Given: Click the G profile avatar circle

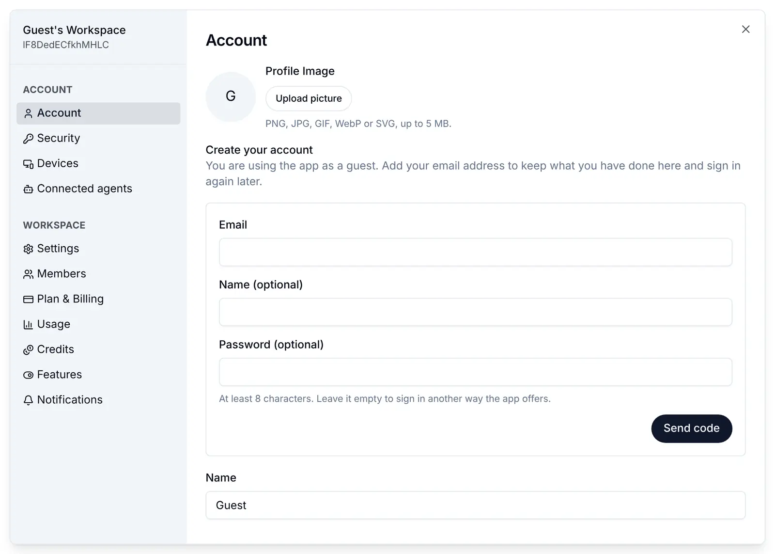Looking at the screenshot, I should pos(231,96).
